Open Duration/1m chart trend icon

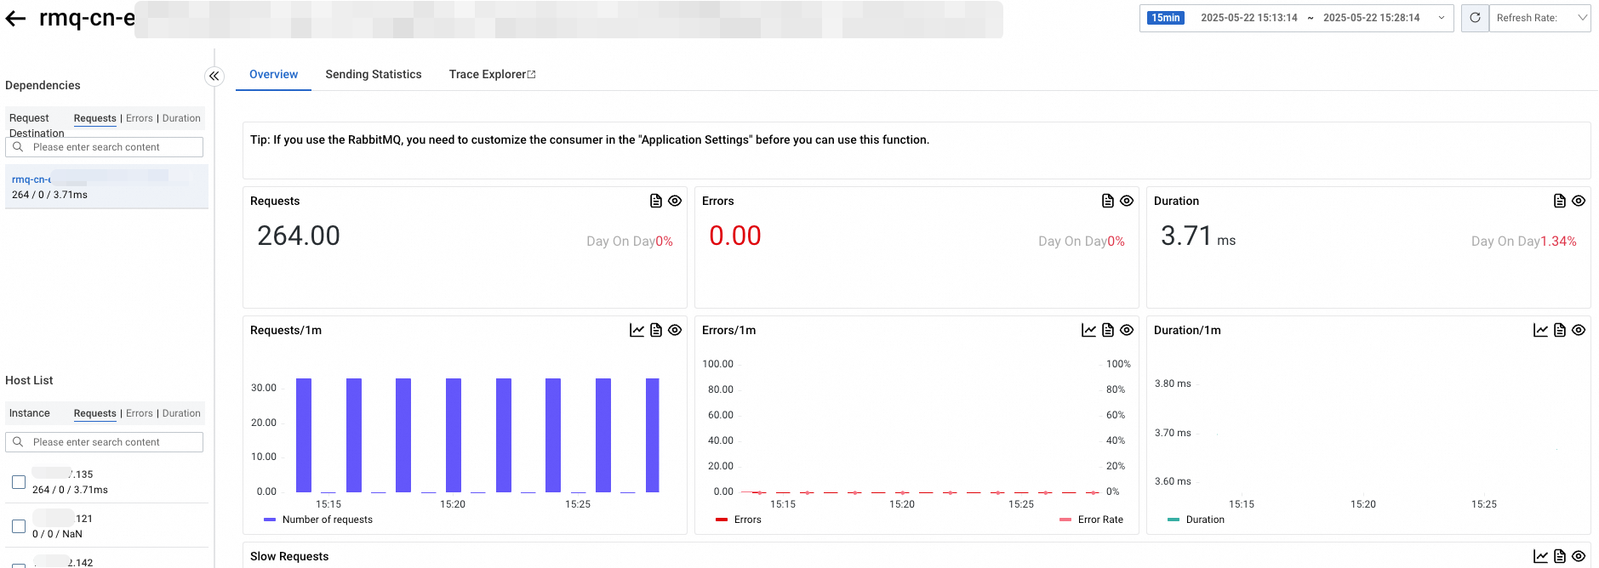pos(1540,330)
